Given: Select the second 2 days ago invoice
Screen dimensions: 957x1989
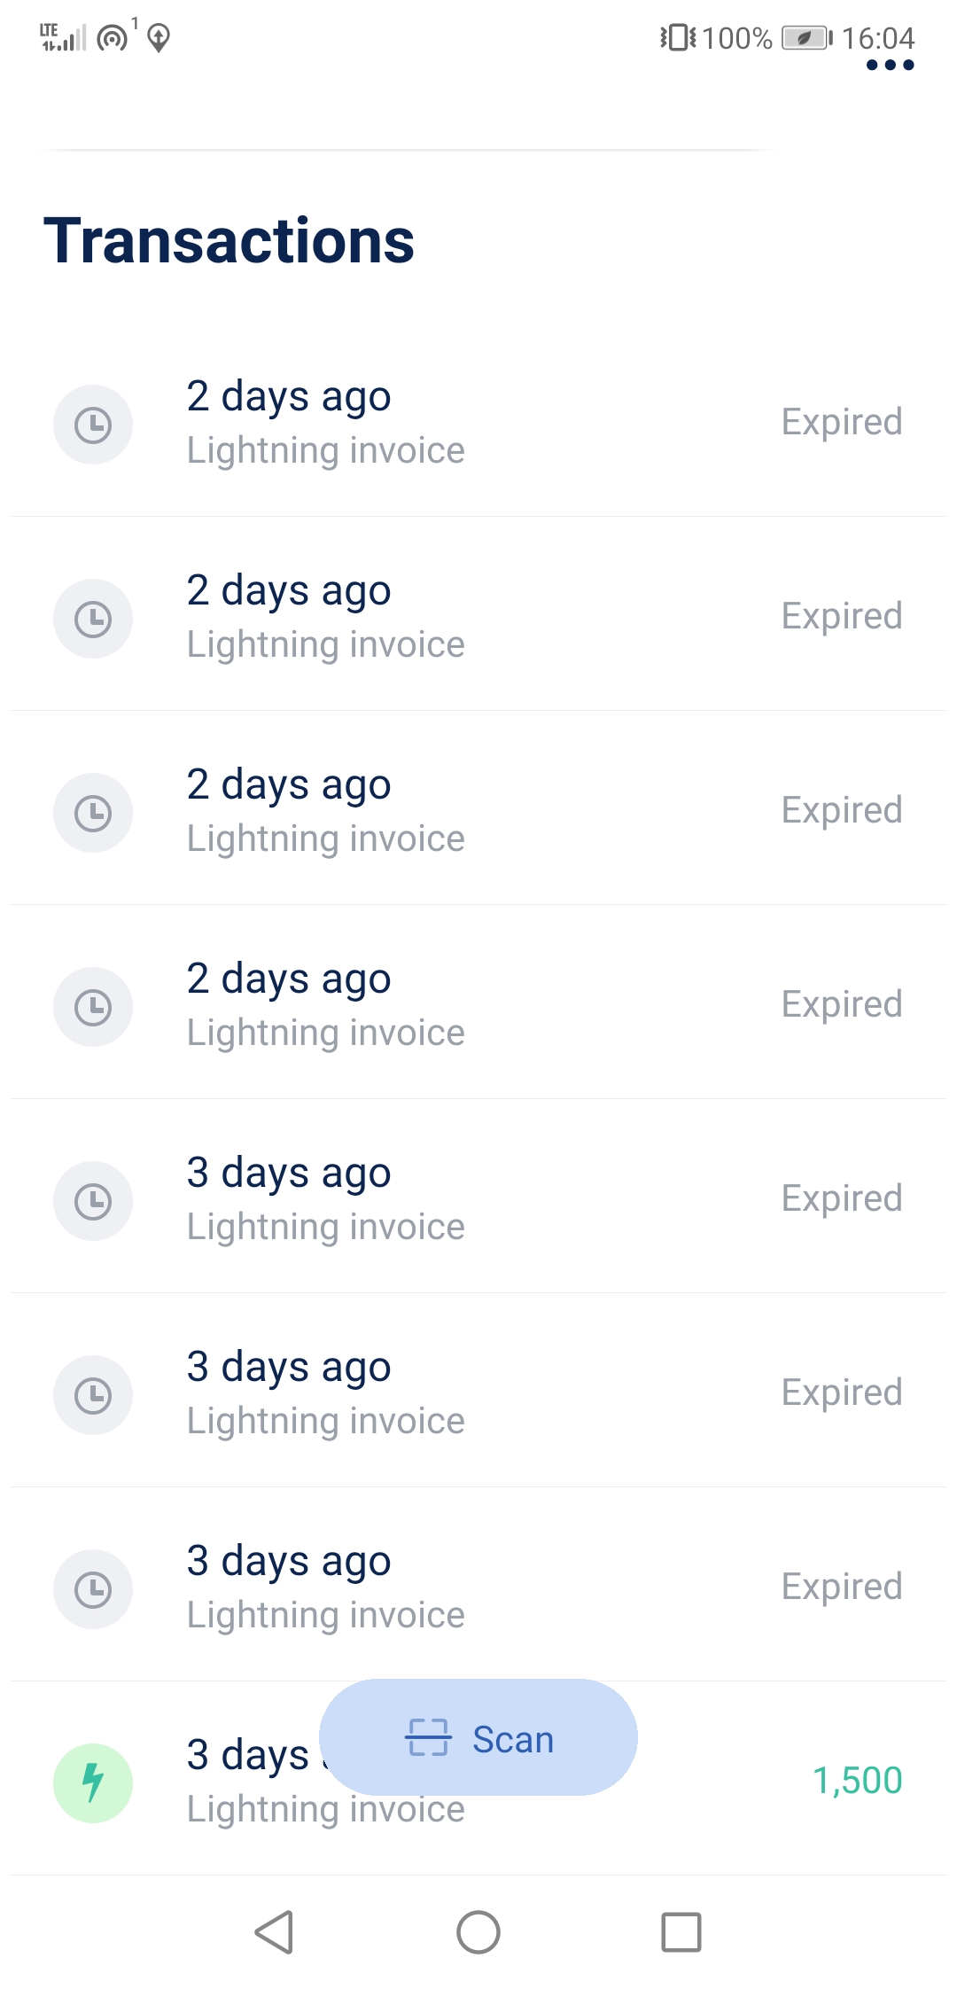Looking at the screenshot, I should coord(478,617).
